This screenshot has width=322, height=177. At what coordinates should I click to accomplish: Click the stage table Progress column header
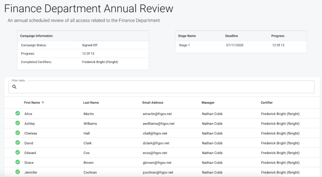278,36
